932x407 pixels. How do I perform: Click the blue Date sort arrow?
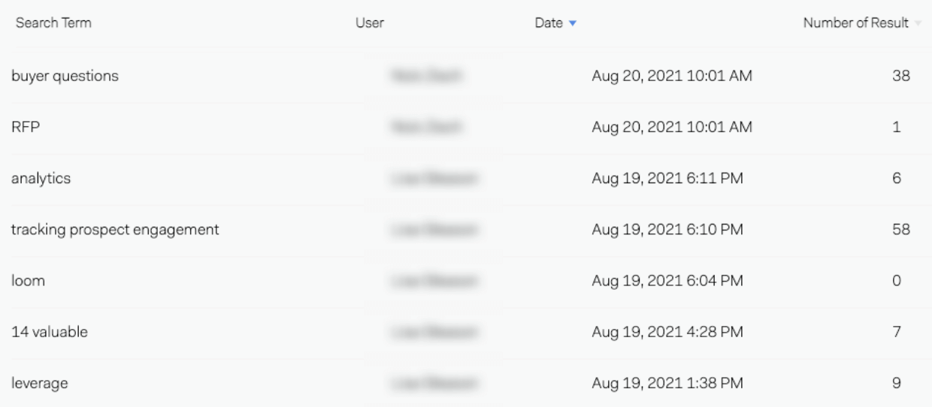[573, 24]
